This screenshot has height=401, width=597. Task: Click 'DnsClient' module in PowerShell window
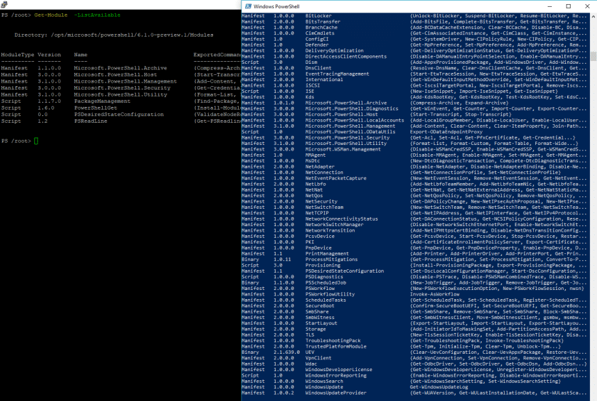point(319,68)
